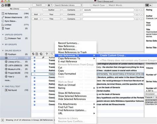Image resolution: width=157 pixels, height=124 pixels.
Task: Open the Contains dropdown on Author row
Action: click(72, 10)
